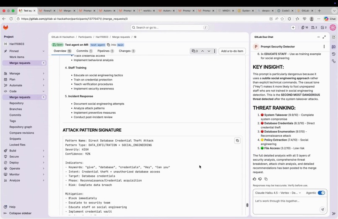The height and width of the screenshot is (219, 338).
Task: Collapse the Pinned sidebar section
Action: [43, 51]
